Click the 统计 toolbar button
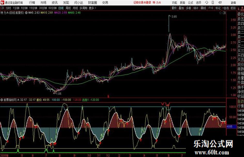The height and width of the screenshot is (157, 244). pyautogui.click(x=196, y=8)
